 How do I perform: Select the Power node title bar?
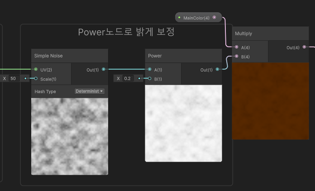(183, 56)
